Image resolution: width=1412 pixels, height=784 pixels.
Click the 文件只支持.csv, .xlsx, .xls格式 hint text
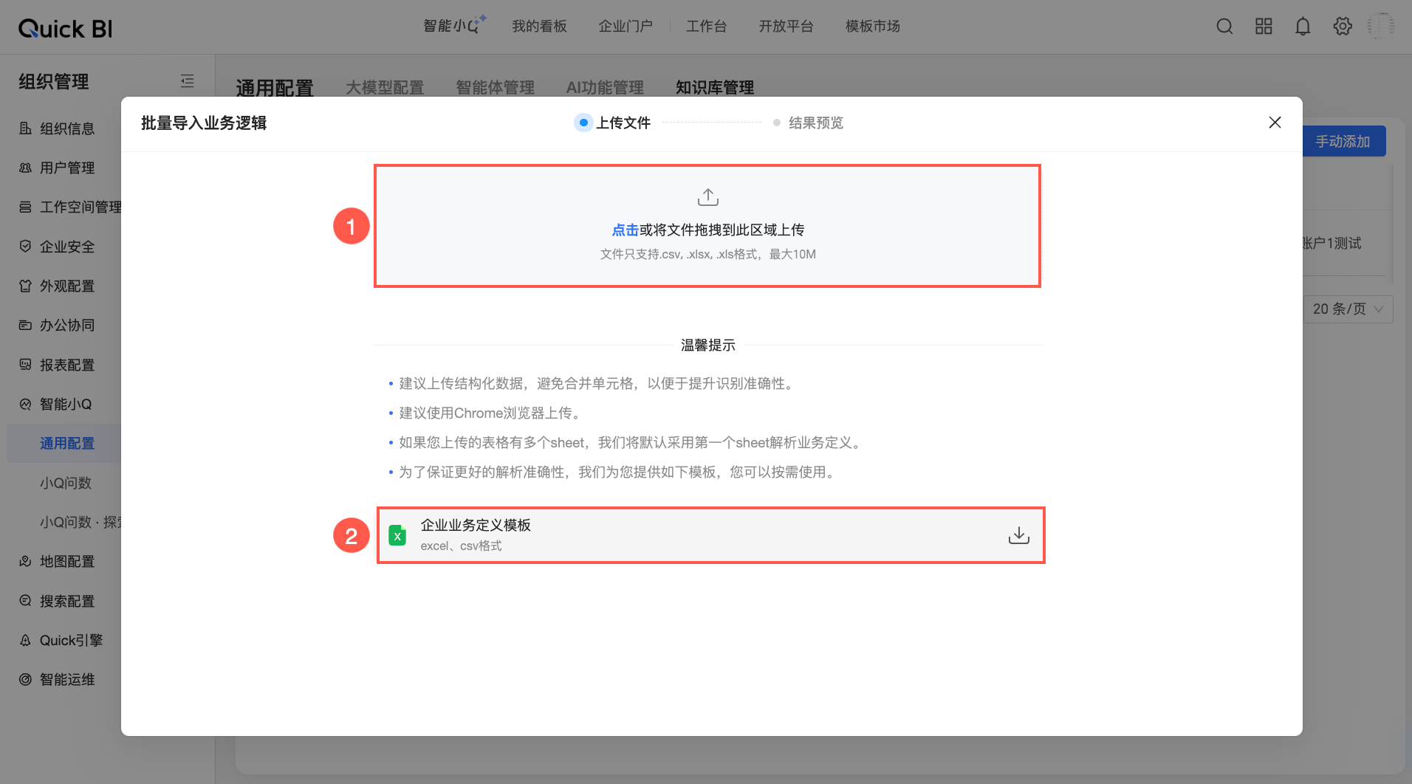pos(707,254)
